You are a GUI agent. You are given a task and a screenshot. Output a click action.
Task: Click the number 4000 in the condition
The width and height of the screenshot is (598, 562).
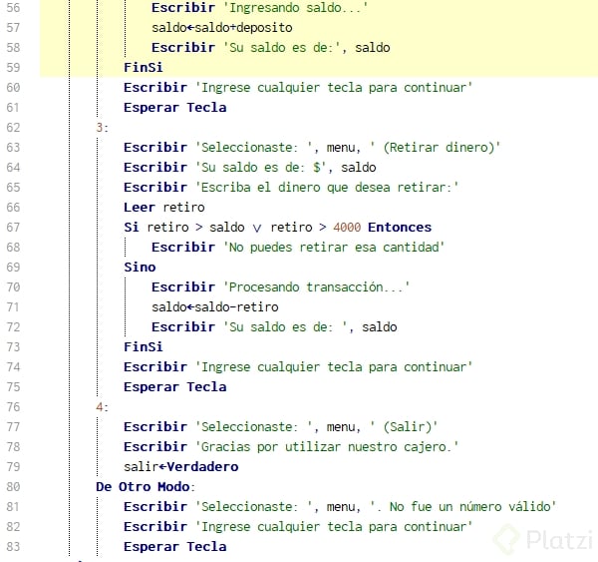[x=347, y=228]
